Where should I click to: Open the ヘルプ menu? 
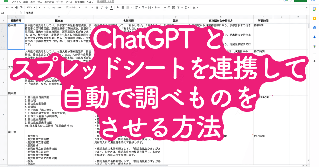click(90, 2)
